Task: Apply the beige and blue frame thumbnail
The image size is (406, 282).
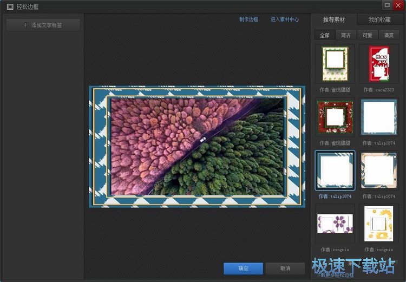Action: tap(379, 170)
